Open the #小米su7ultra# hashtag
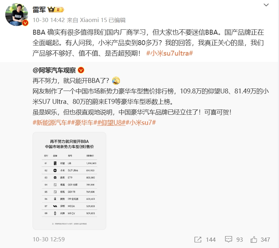The image size is (279, 248). tap(169, 53)
